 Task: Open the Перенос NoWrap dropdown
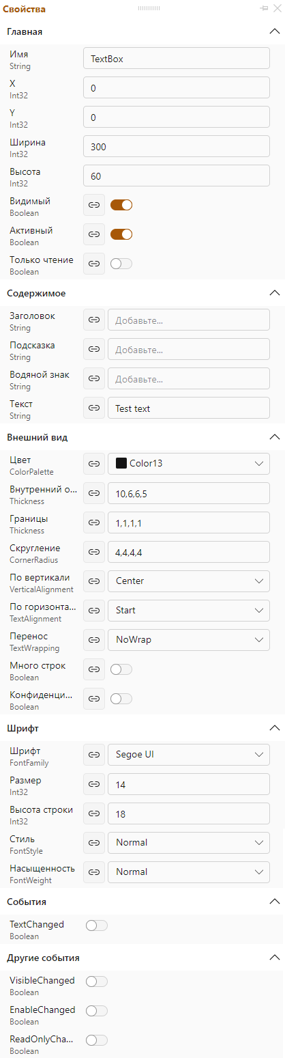pyautogui.click(x=189, y=639)
